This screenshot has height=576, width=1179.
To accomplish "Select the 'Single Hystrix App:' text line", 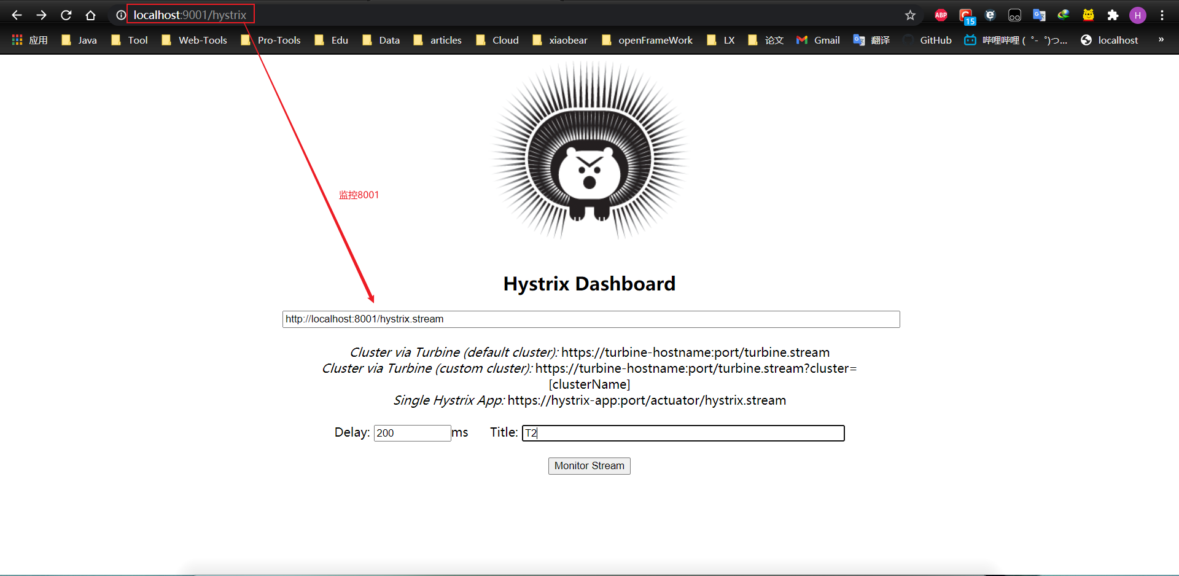I will tap(589, 400).
